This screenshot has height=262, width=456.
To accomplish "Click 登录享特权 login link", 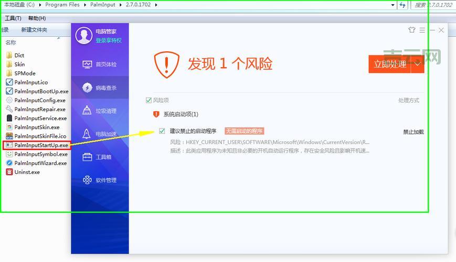I will click(109, 40).
